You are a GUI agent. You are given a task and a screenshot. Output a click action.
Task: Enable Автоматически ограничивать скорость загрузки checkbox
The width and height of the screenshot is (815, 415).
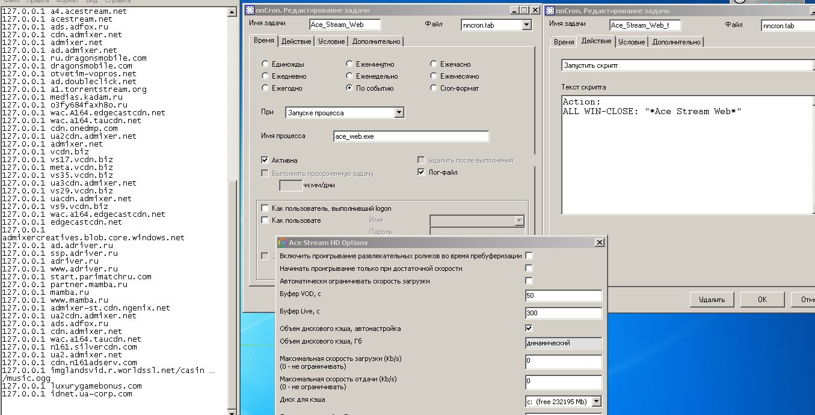[529, 281]
